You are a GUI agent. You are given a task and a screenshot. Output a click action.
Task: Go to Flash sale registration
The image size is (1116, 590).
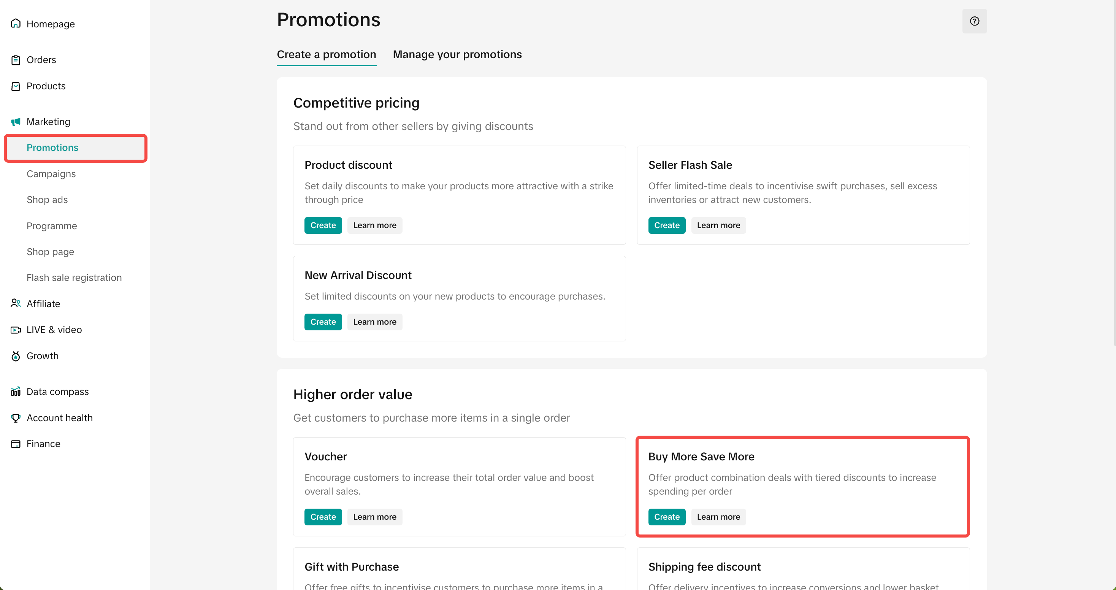(74, 278)
